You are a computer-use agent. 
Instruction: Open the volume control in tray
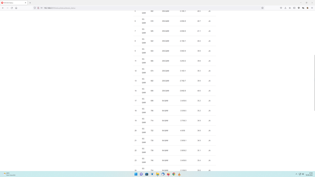click(303, 174)
